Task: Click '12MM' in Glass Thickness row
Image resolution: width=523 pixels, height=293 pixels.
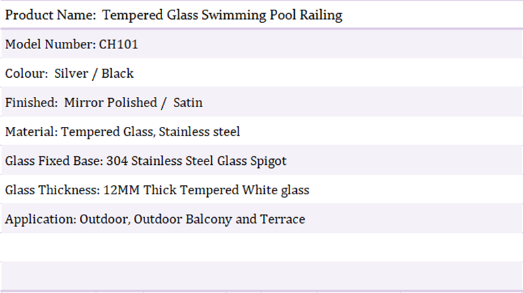Action: [x=122, y=190]
